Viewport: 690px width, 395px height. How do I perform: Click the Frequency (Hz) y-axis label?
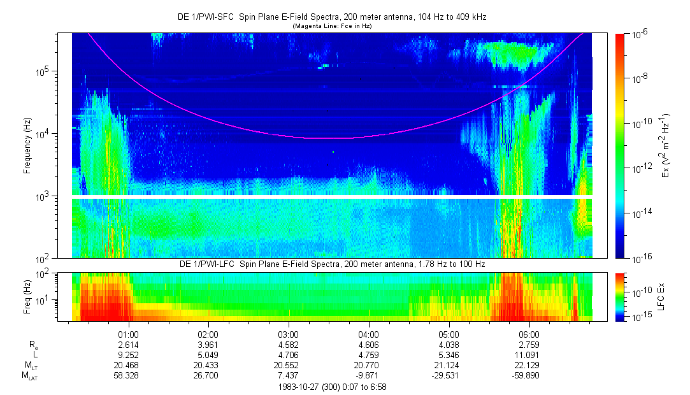[27, 145]
